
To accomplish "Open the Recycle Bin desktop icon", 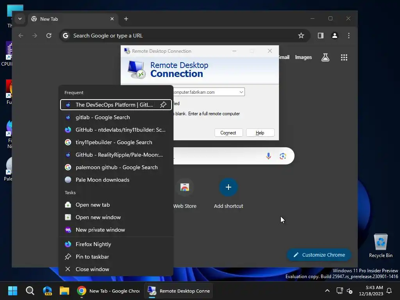I will (x=380, y=246).
